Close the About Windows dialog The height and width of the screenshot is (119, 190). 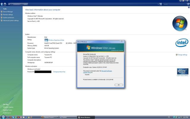point(122,41)
